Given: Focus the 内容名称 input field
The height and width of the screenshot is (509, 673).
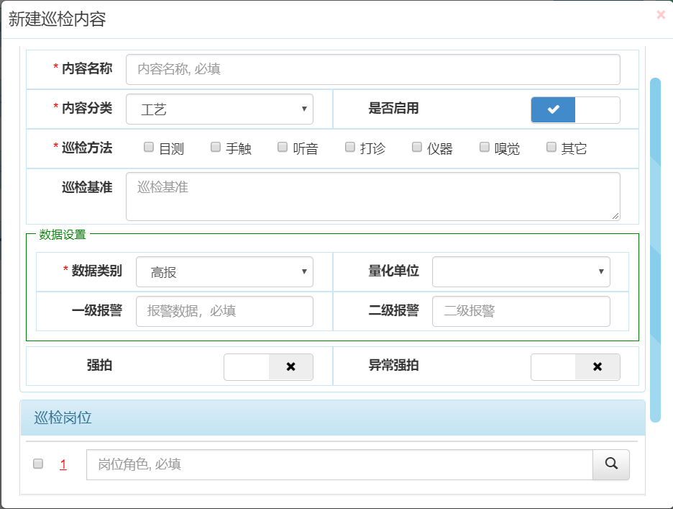Looking at the screenshot, I should (373, 69).
